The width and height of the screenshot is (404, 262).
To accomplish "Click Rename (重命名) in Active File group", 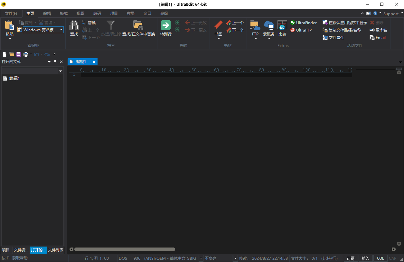I will pyautogui.click(x=378, y=30).
